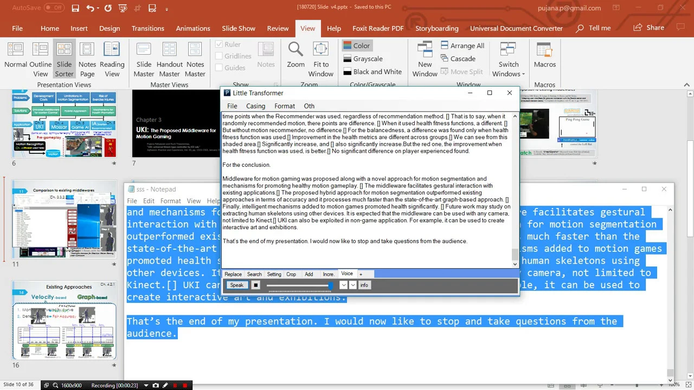Viewport: 694px width, 390px height.
Task: Open the Casing menu in Little Transformer
Action: coord(255,106)
